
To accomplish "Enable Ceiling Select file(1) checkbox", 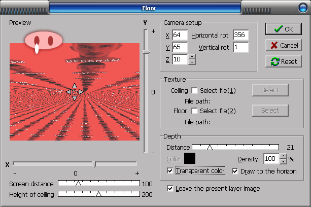I will tap(194, 91).
